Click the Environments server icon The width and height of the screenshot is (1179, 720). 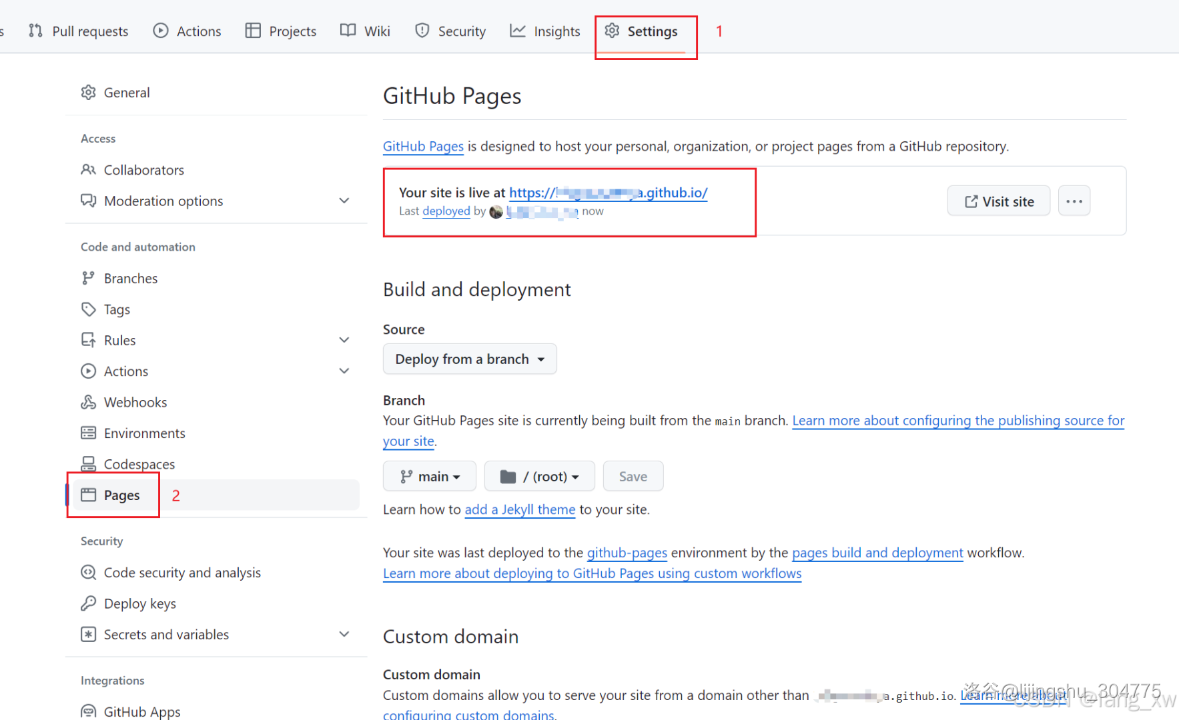(x=89, y=433)
